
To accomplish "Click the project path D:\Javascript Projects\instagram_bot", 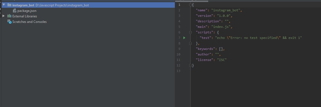I will (x=62, y=5).
